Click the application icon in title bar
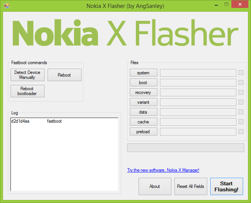 click(x=7, y=6)
